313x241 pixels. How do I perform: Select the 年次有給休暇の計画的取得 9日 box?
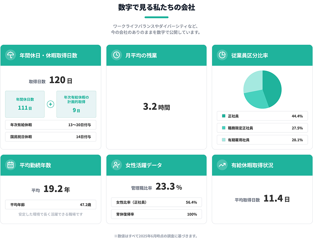point(76,104)
